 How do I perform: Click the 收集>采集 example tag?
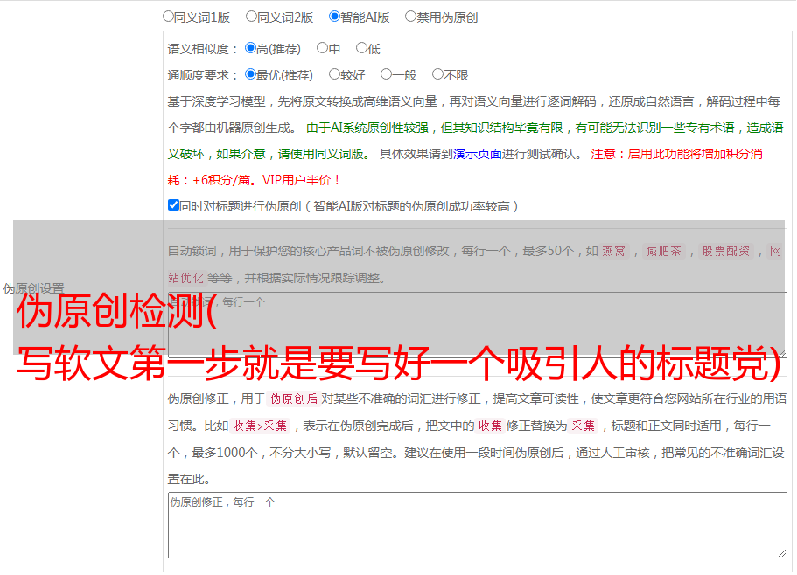click(x=260, y=426)
